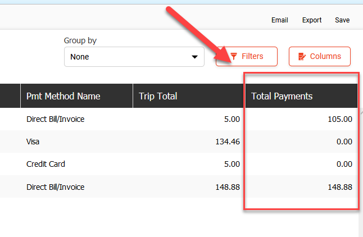This screenshot has width=363, height=237.
Task: Open the Email menu item
Action: pos(280,20)
